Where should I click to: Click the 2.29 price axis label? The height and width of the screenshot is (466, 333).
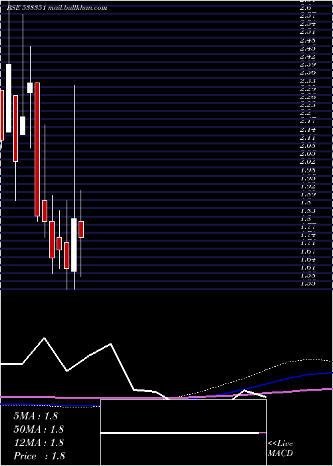pyautogui.click(x=308, y=89)
